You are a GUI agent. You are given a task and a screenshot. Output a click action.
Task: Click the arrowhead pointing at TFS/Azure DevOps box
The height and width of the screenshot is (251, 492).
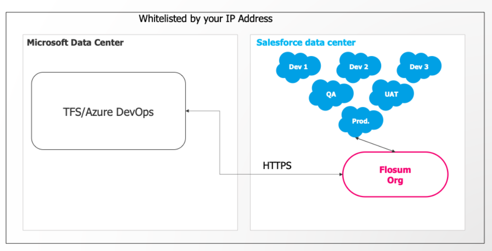tap(188, 111)
